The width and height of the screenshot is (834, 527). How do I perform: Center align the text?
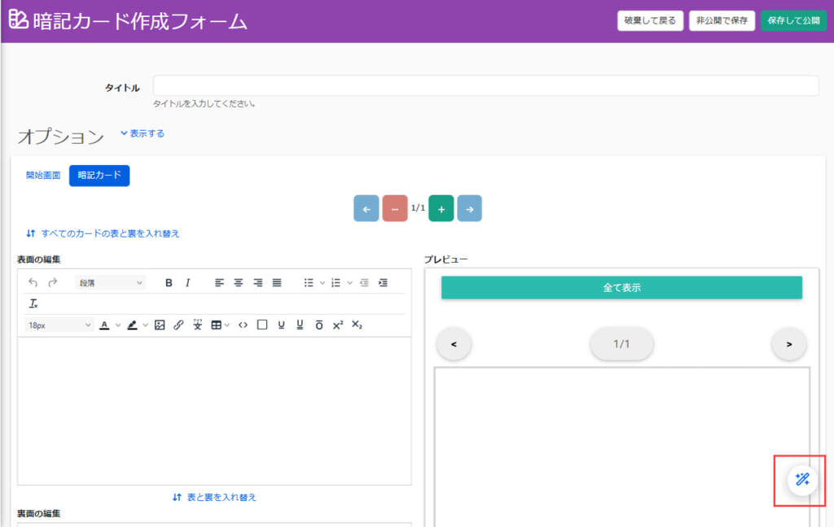tap(239, 283)
